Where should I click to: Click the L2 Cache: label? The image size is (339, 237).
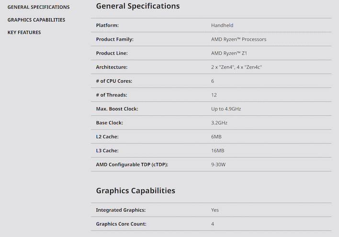tap(107, 137)
